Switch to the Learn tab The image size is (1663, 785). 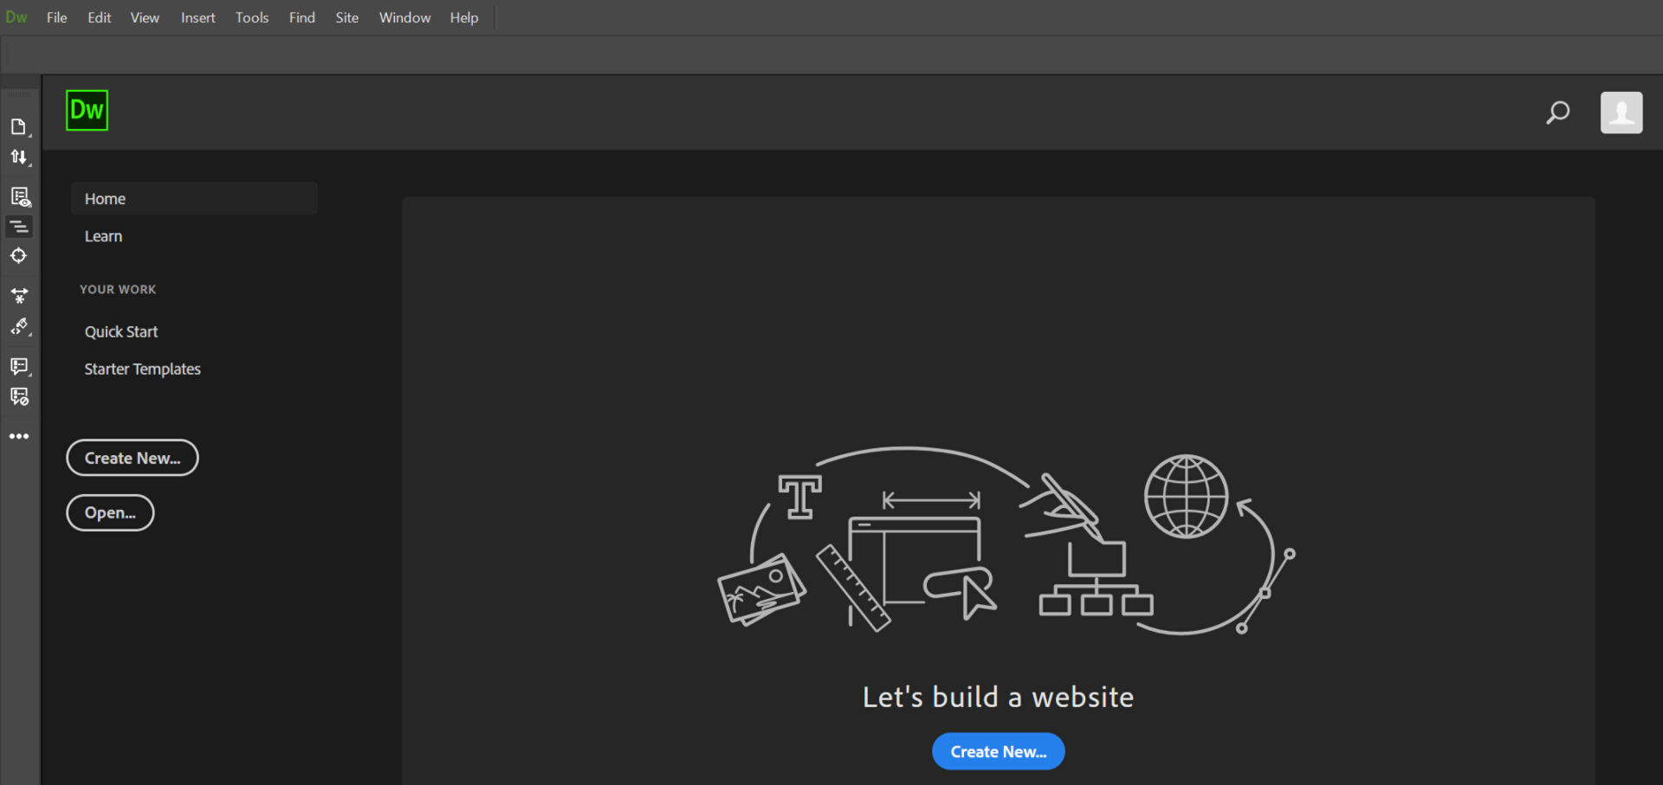[x=103, y=235]
